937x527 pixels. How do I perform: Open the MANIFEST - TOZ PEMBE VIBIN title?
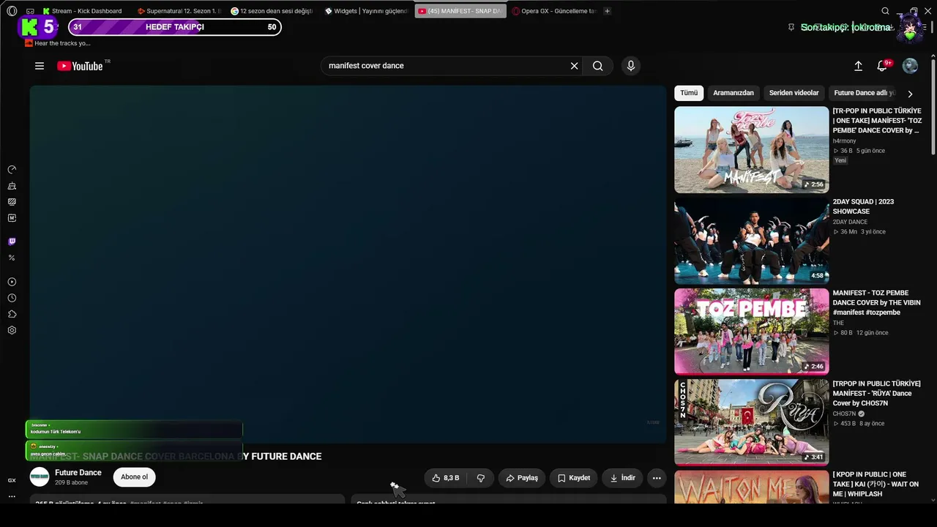pos(876,302)
